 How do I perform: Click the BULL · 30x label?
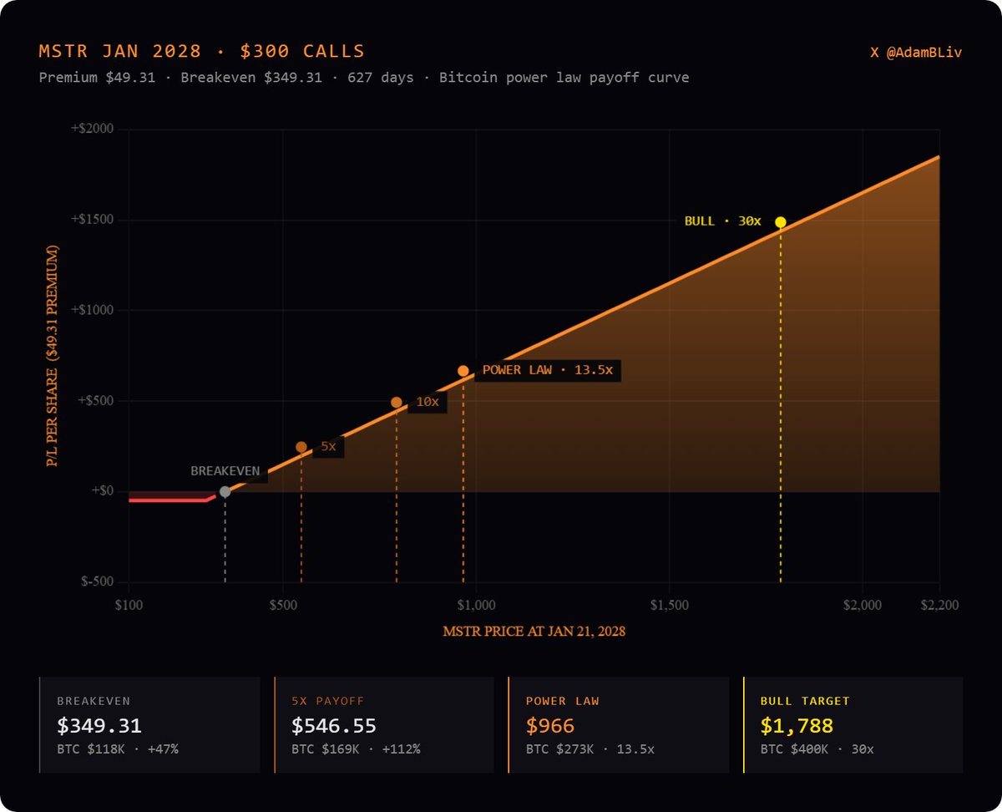723,221
